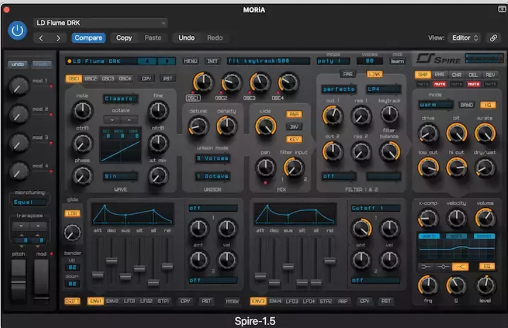
Task: Click the drive knob
Action: point(428,133)
